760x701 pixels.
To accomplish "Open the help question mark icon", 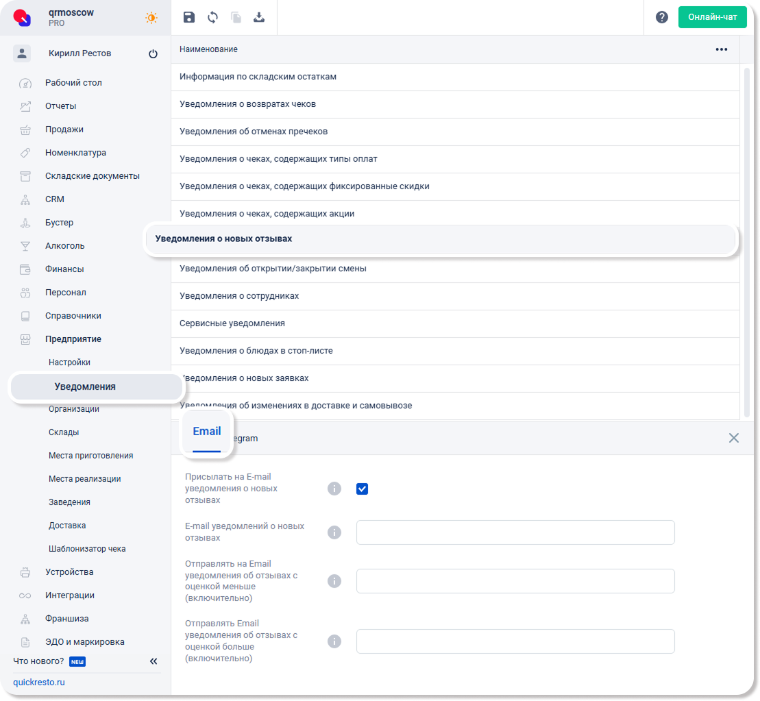I will tap(662, 18).
